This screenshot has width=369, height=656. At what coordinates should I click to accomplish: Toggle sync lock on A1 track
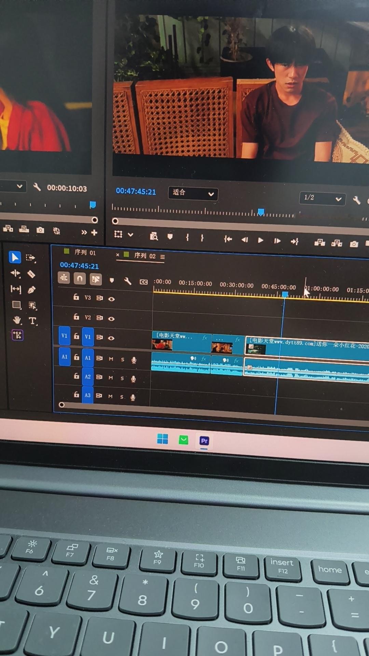tap(99, 358)
